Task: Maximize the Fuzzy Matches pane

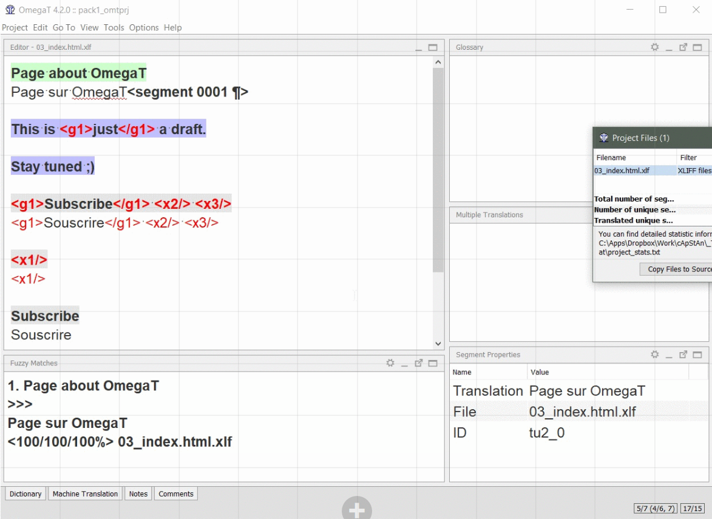Action: [x=433, y=363]
